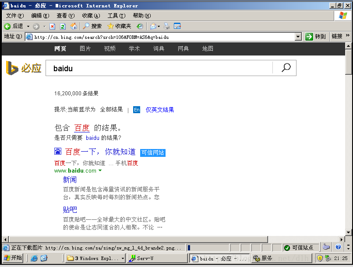Click the History toolbar icon
This screenshot has height=267, width=353.
pos(140,26)
